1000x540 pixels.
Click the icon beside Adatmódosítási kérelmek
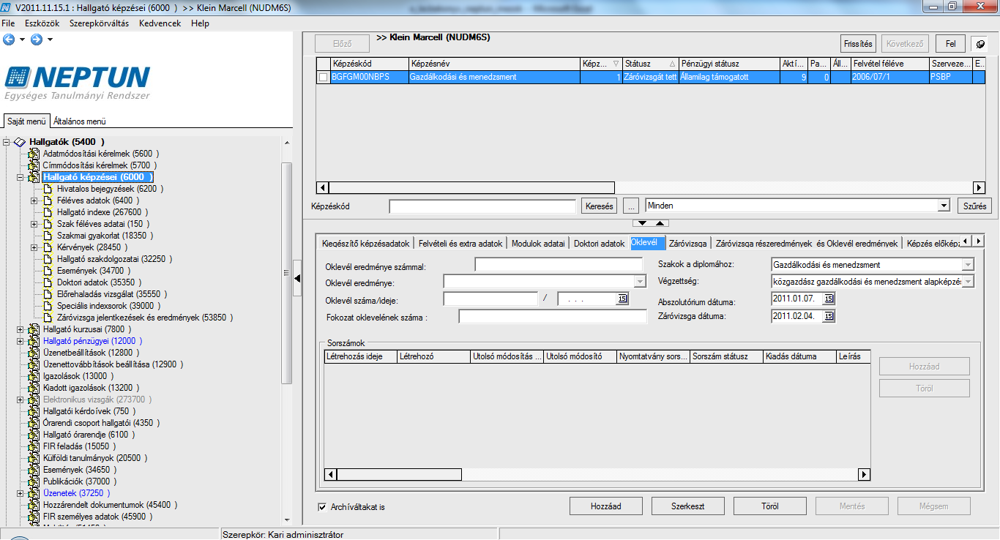(x=34, y=154)
